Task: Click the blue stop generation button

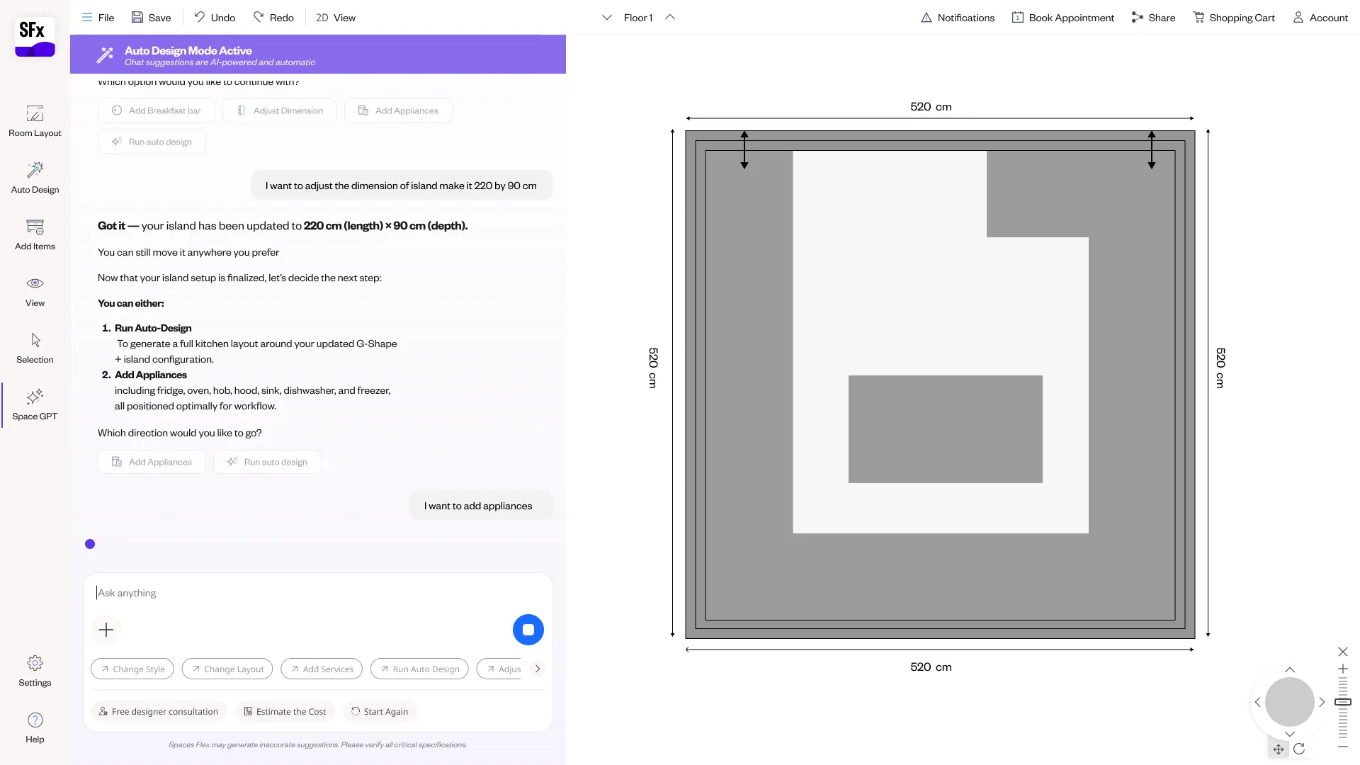Action: point(528,630)
